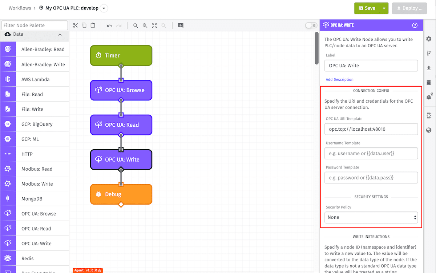Click the greyed reset zoom magnifier icon
Image resolution: width=436 pixels, height=273 pixels.
[164, 25]
